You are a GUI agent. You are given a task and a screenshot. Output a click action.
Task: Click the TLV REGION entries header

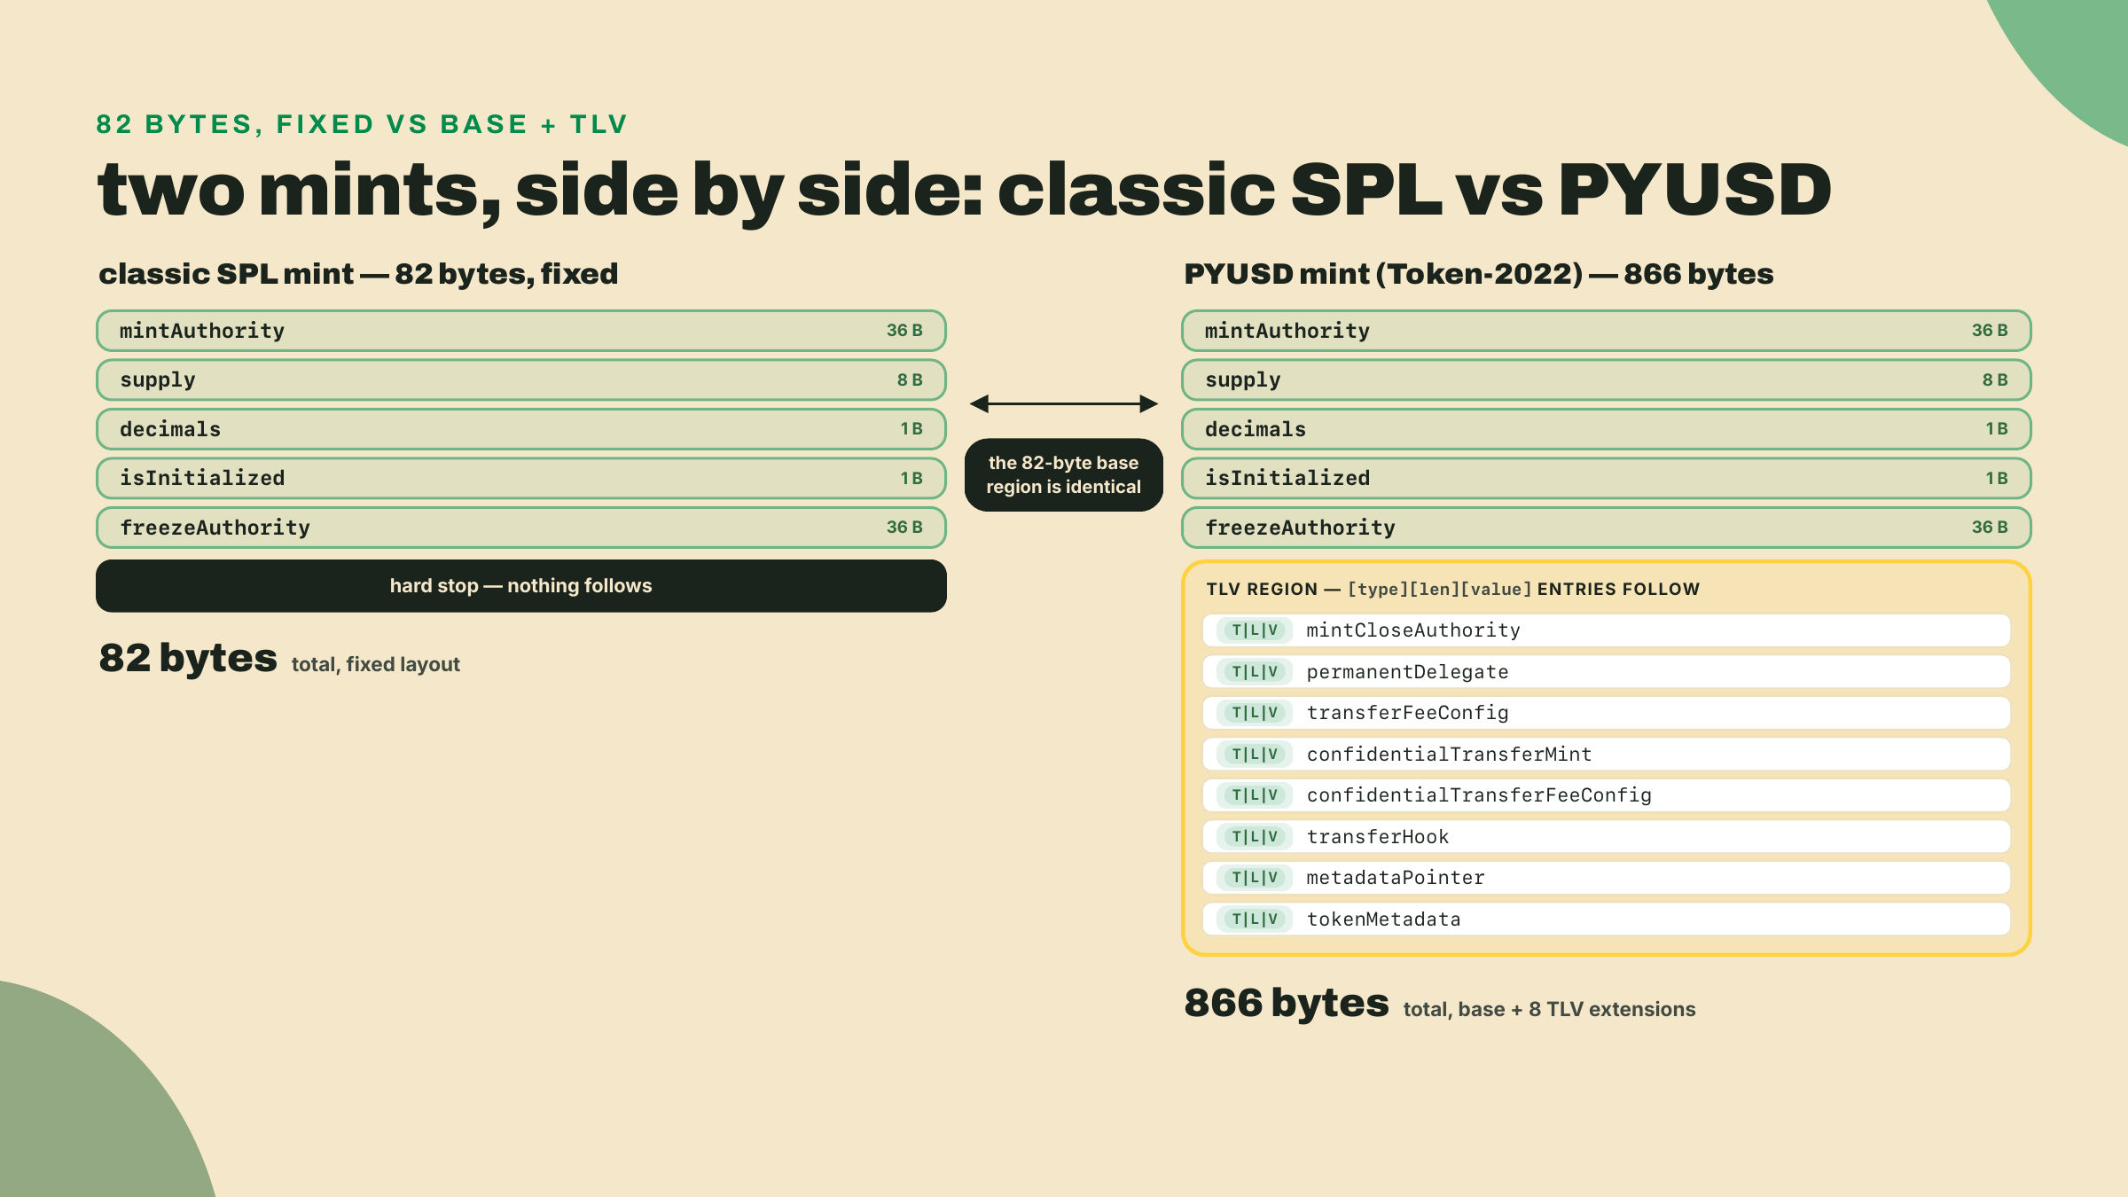point(1452,590)
